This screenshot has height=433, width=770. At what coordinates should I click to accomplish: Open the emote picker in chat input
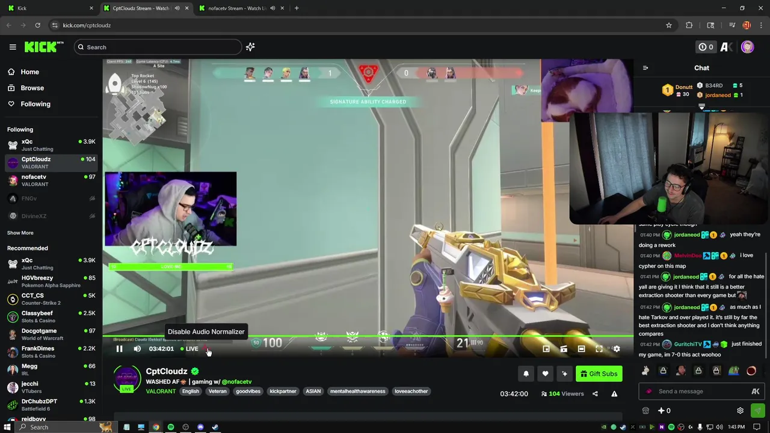click(756, 392)
